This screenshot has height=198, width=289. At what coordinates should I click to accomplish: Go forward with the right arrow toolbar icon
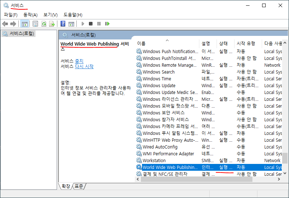(x=13, y=24)
